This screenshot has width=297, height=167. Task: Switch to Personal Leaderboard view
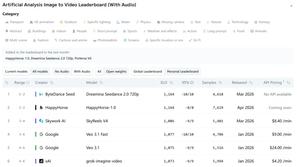[x=182, y=71]
